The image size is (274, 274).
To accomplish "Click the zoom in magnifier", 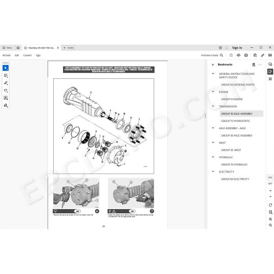I will click(270, 219).
